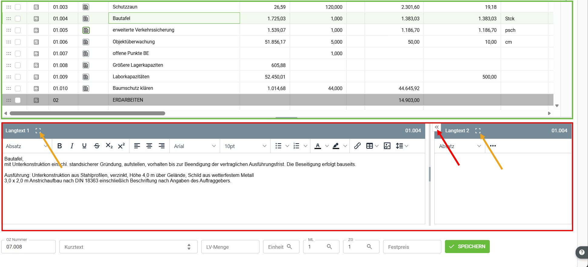Open the ZG lookup search
The image size is (588, 267).
(369, 247)
